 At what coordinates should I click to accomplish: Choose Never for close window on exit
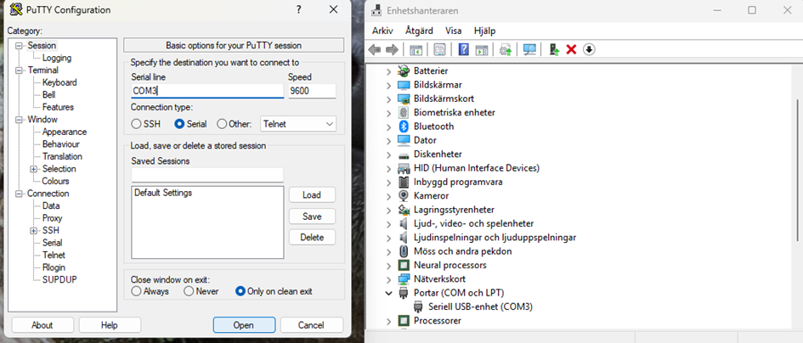[x=189, y=291]
